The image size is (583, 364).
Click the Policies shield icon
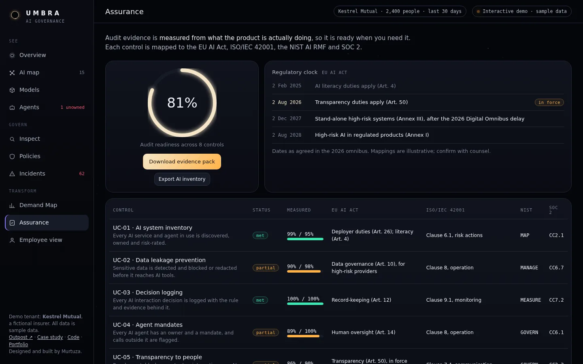pos(12,157)
